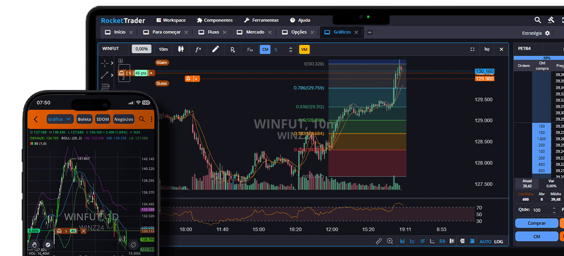Viewport: 564px width, 256px height.
Task: Click the Rx tool in chart toolbar
Action: [x=233, y=50]
